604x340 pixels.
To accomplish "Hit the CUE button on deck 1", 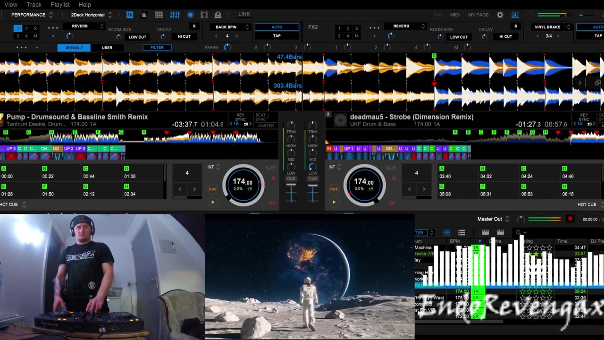I will coord(213,189).
